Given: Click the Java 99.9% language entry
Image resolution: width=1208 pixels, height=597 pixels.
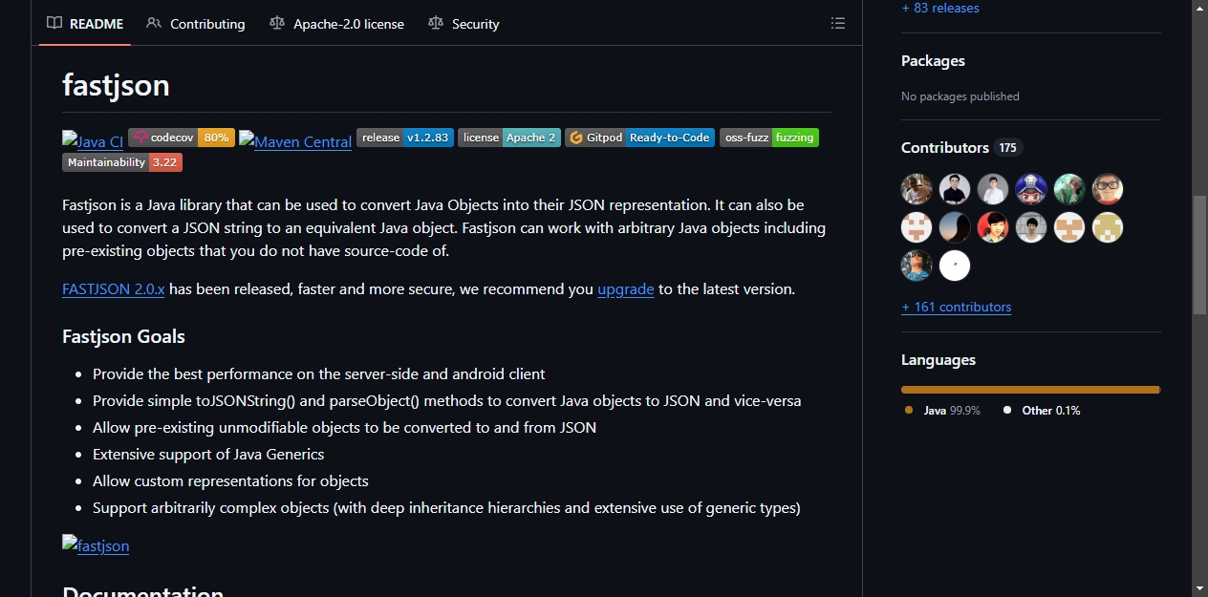Looking at the screenshot, I should click(x=942, y=410).
